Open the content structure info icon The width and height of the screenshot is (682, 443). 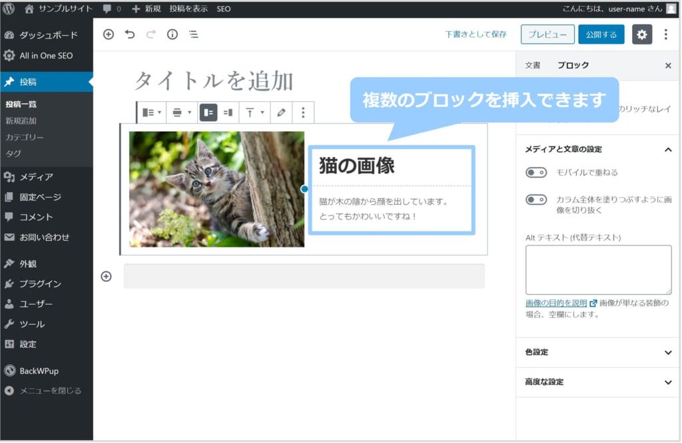172,35
